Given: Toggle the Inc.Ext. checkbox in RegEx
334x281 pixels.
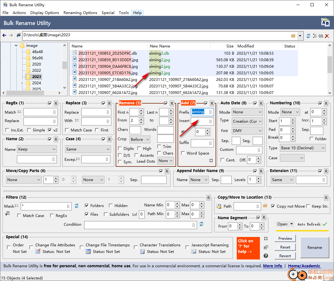Looking at the screenshot, I should [x=7, y=130].
